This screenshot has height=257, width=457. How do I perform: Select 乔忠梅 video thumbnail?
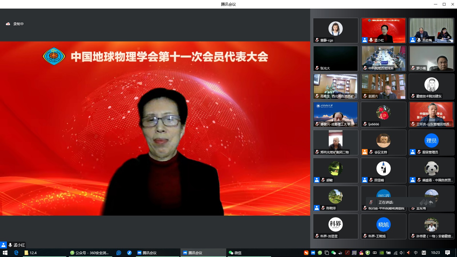pos(432,31)
